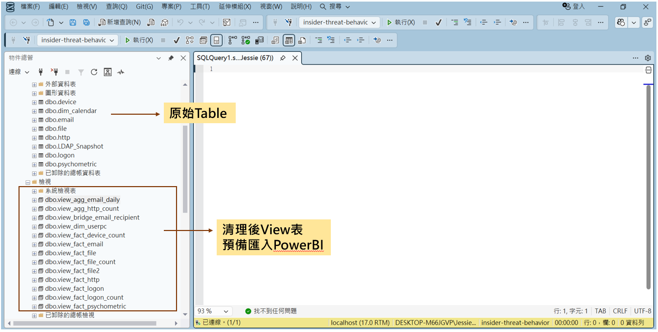The height and width of the screenshot is (332, 658).
Task: Click the comment out lines icon in second toolbar
Action: (319, 40)
